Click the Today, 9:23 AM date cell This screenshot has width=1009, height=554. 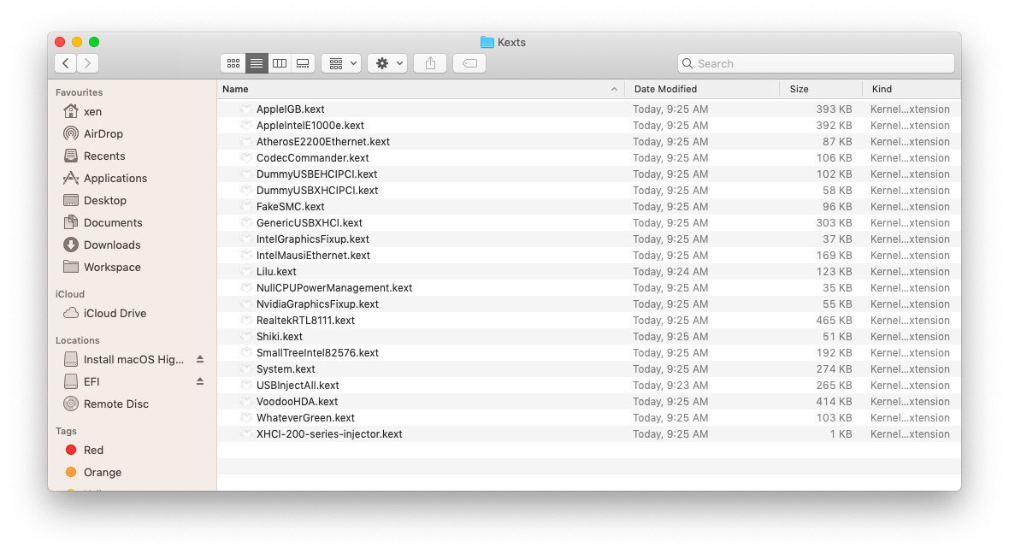tap(670, 386)
